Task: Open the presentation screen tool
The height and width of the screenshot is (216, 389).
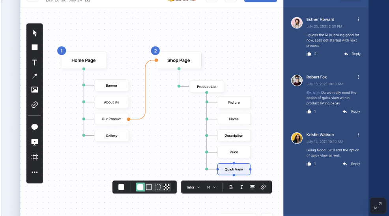Action: pyautogui.click(x=34, y=142)
